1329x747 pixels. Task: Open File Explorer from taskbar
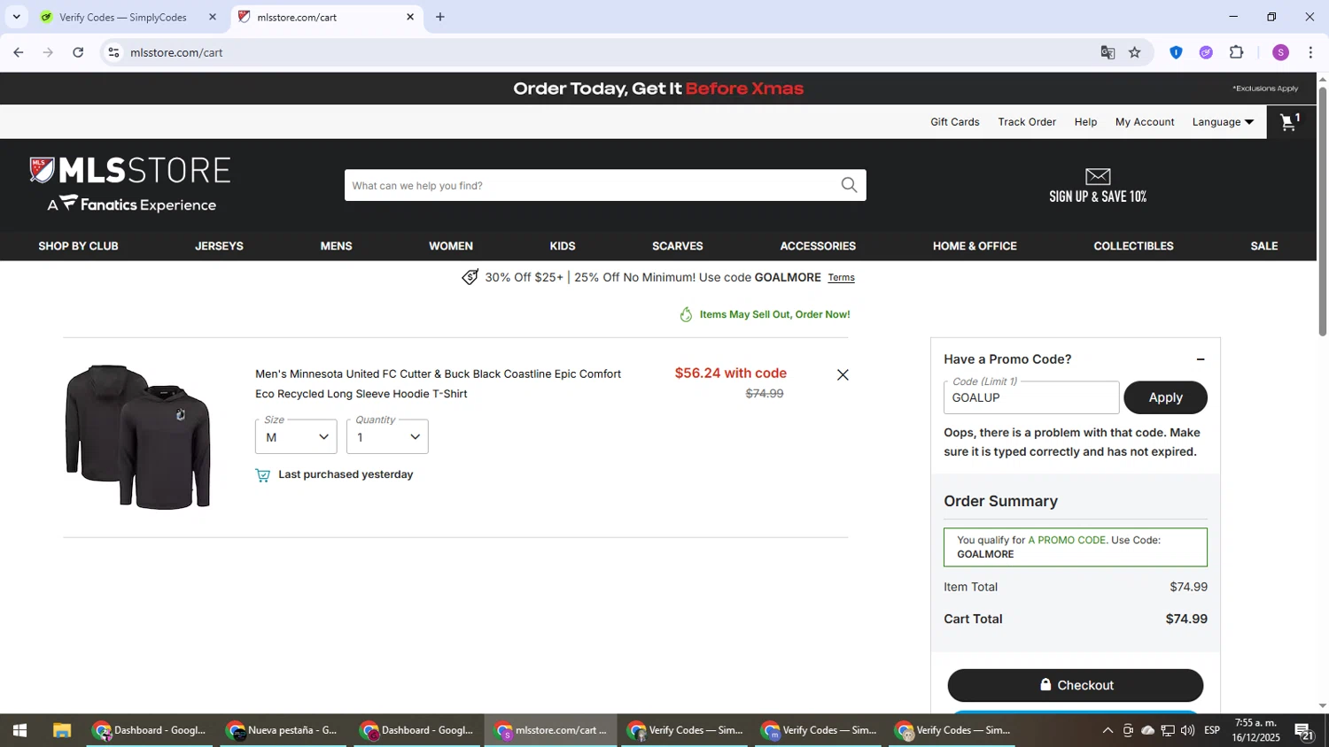point(61,730)
